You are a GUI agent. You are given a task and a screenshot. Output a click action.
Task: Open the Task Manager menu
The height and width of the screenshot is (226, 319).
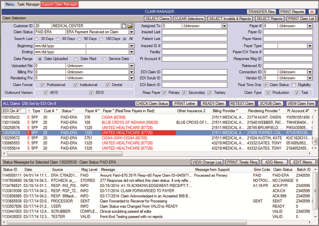[x=28, y=4]
